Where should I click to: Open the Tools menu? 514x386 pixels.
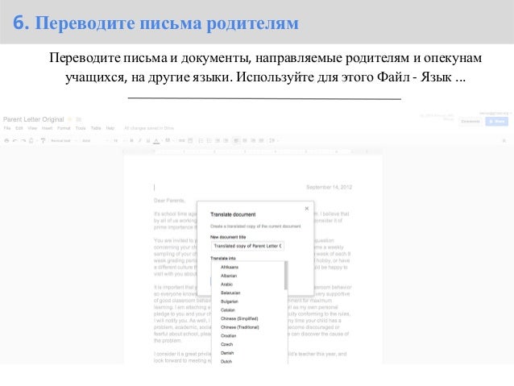81,128
